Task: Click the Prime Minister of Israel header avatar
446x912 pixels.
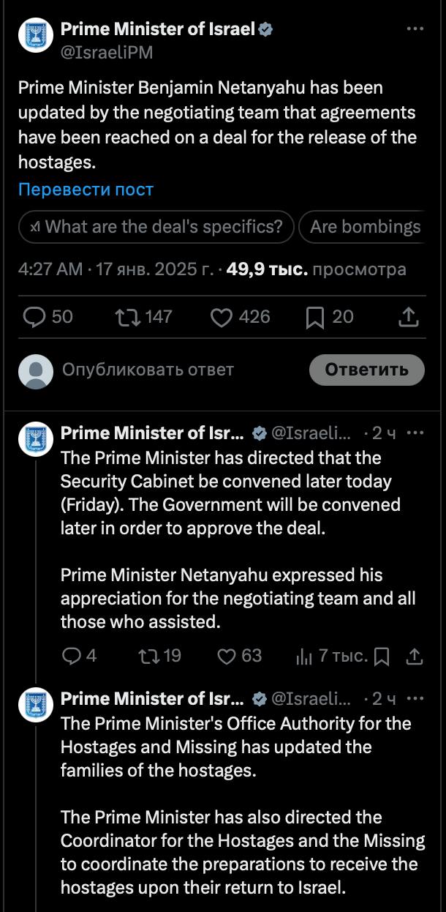Action: (35, 38)
